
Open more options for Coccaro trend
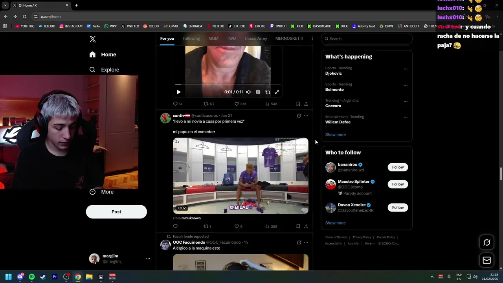click(x=406, y=101)
